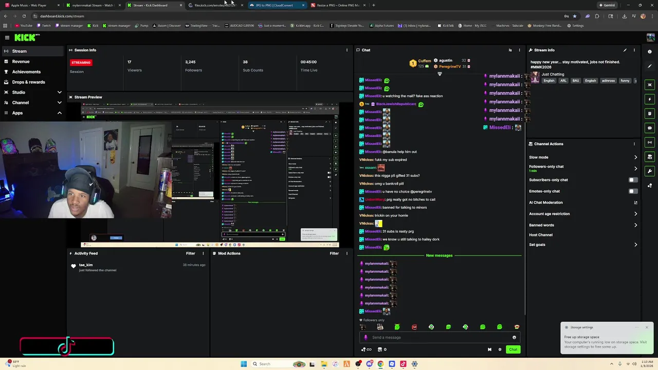Viewport: 658px width, 370px height.
Task: Toggle Subscribers-only chat switch
Action: pyautogui.click(x=633, y=180)
